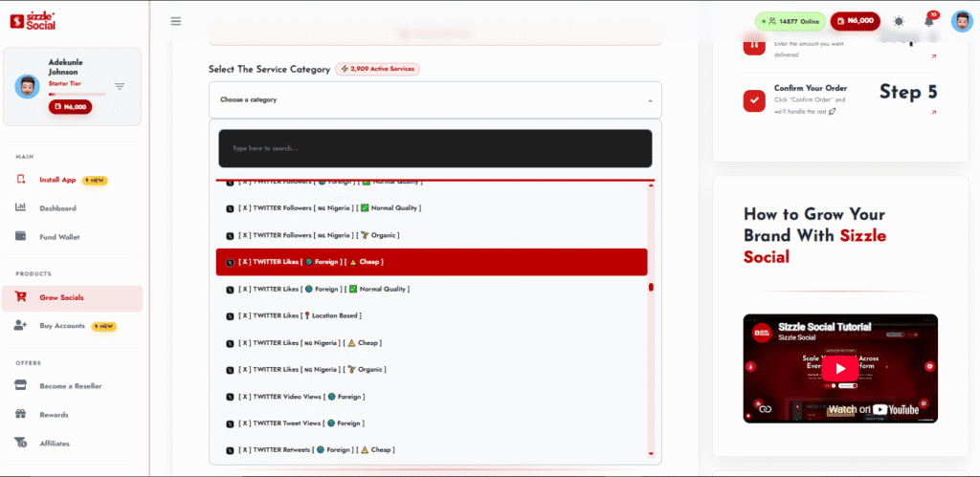Image resolution: width=980 pixels, height=477 pixels.
Task: Click the category search field
Action: click(435, 148)
